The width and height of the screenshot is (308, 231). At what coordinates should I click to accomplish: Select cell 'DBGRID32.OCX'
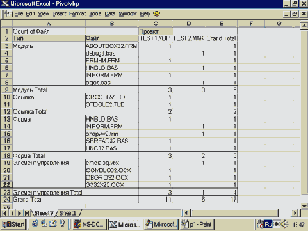point(111,177)
